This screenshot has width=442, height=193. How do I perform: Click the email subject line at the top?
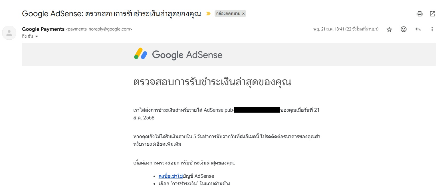(x=112, y=13)
